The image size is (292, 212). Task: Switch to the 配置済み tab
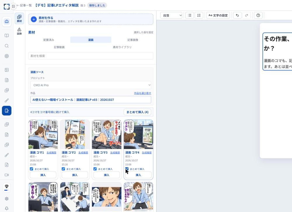(48, 40)
